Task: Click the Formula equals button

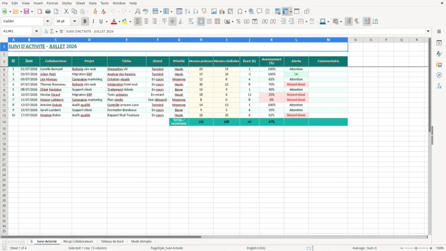Action: tap(61, 31)
